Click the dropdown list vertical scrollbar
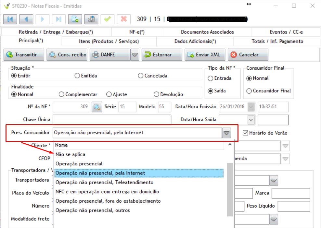The height and width of the screenshot is (228, 321). click(230, 188)
